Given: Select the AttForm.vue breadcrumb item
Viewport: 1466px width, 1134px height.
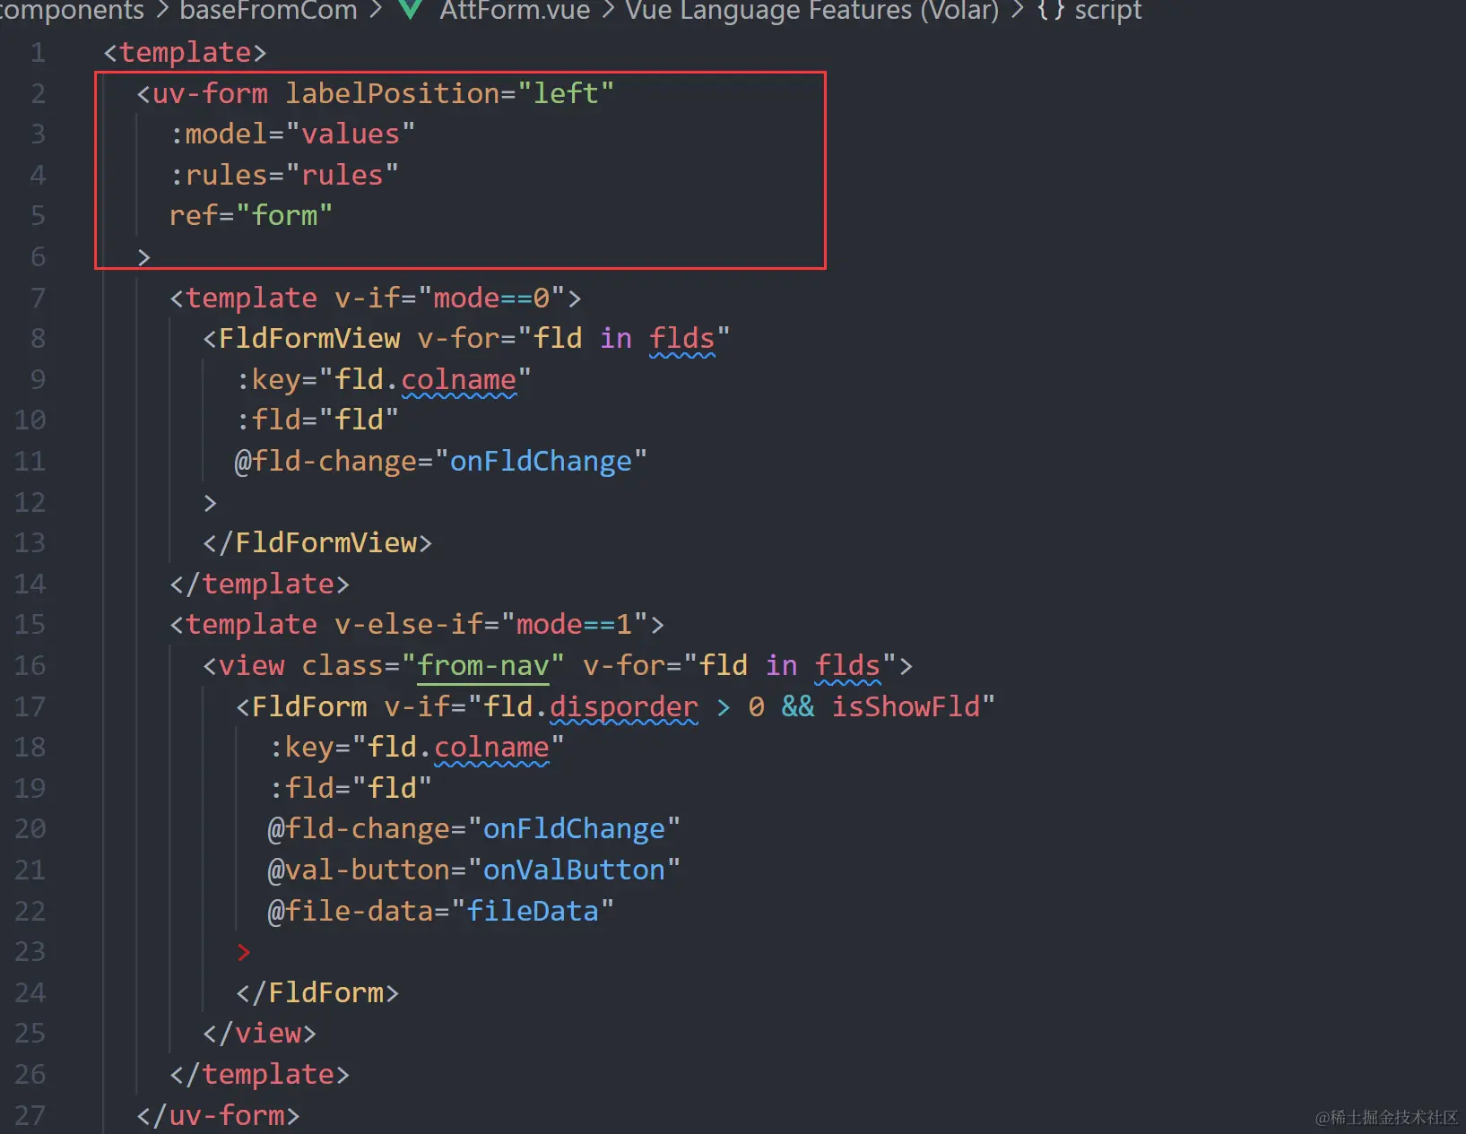Looking at the screenshot, I should tap(515, 11).
